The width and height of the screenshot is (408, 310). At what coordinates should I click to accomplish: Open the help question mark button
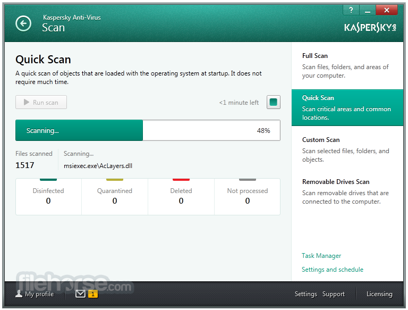(351, 11)
